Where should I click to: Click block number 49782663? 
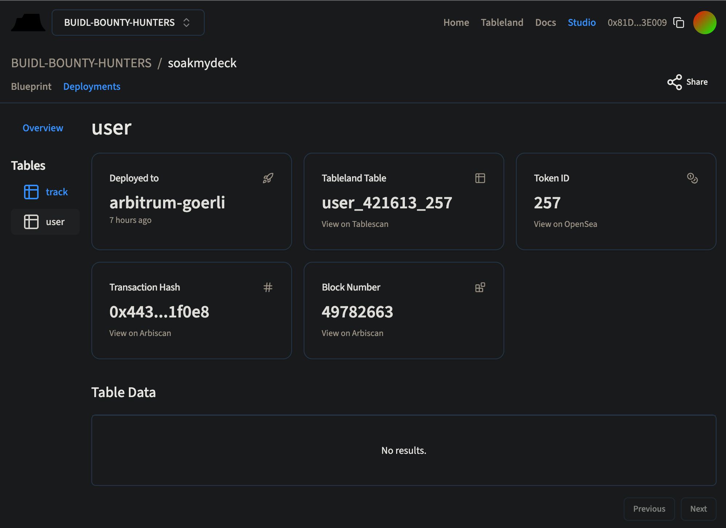point(357,312)
